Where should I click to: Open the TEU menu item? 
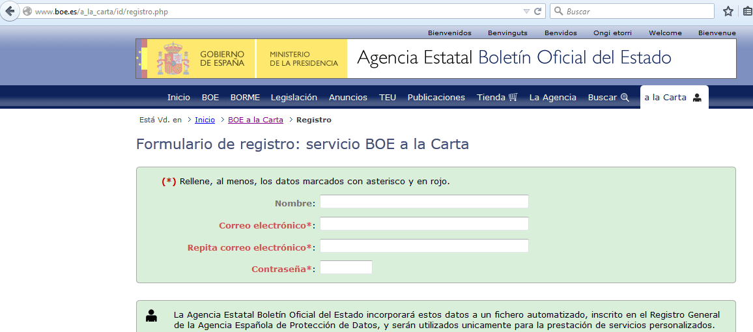tap(388, 98)
